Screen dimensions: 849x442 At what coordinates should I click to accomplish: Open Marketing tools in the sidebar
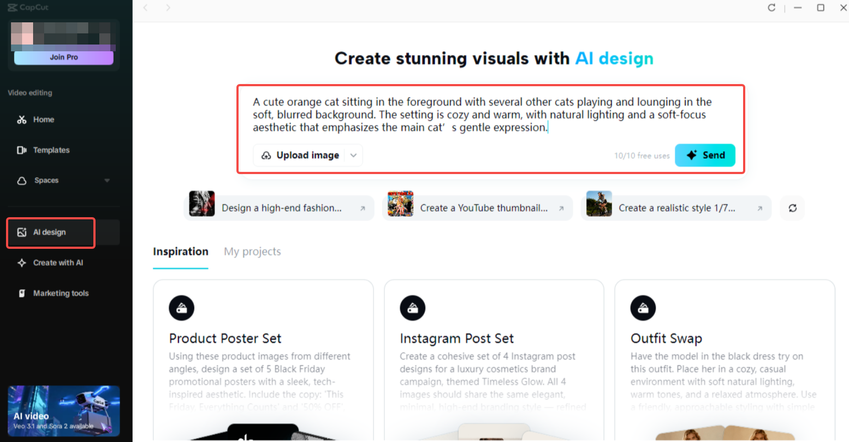coord(64,294)
